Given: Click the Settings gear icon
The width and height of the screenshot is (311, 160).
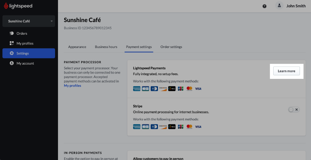Looking at the screenshot, I should 12,53.
